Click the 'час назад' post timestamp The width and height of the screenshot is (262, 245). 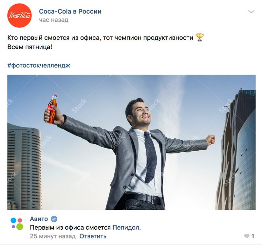coord(54,20)
